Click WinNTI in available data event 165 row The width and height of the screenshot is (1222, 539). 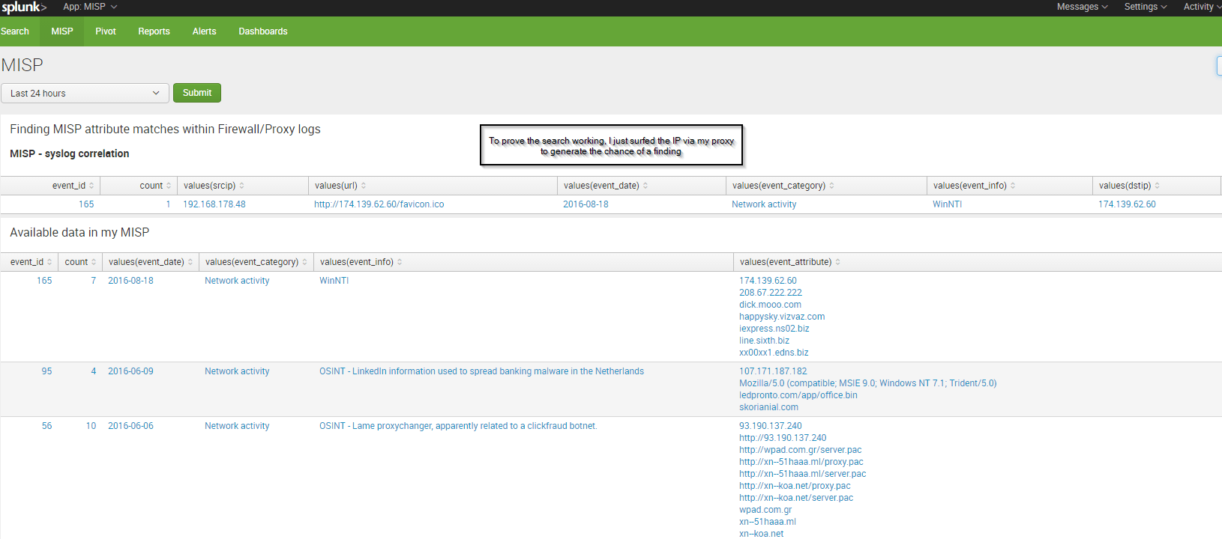(334, 281)
